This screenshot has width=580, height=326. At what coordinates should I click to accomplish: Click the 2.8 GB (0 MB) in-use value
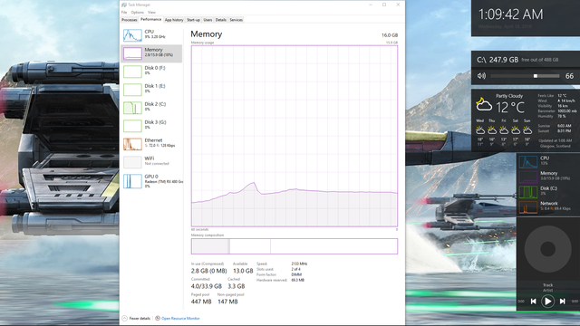click(208, 271)
